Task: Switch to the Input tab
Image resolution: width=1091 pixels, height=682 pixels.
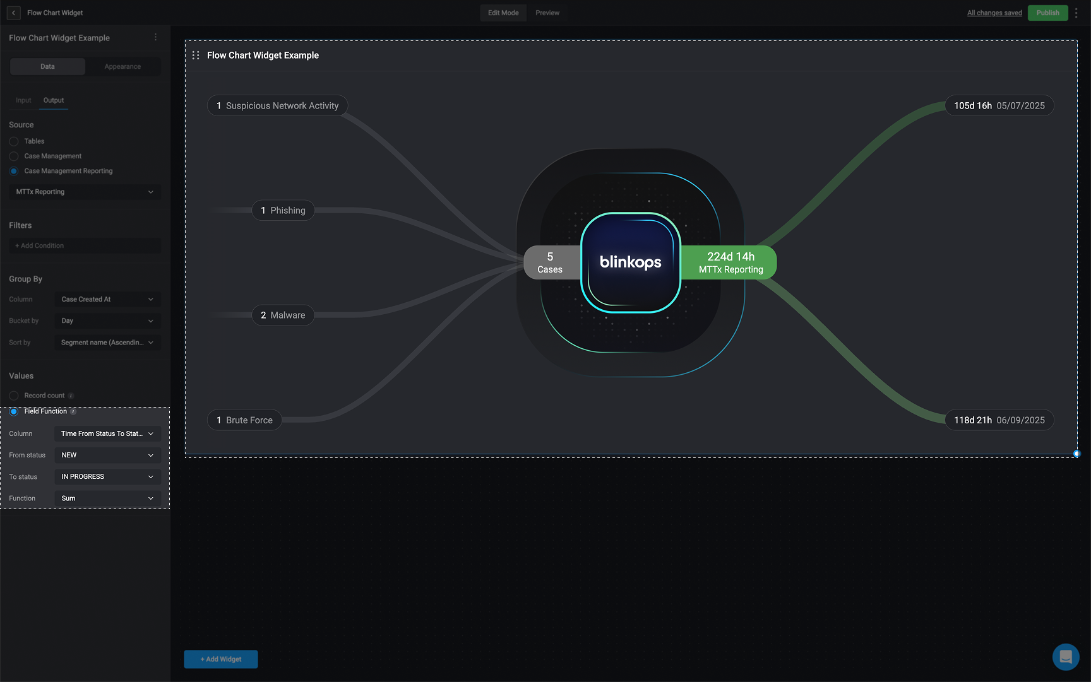Action: pos(23,100)
